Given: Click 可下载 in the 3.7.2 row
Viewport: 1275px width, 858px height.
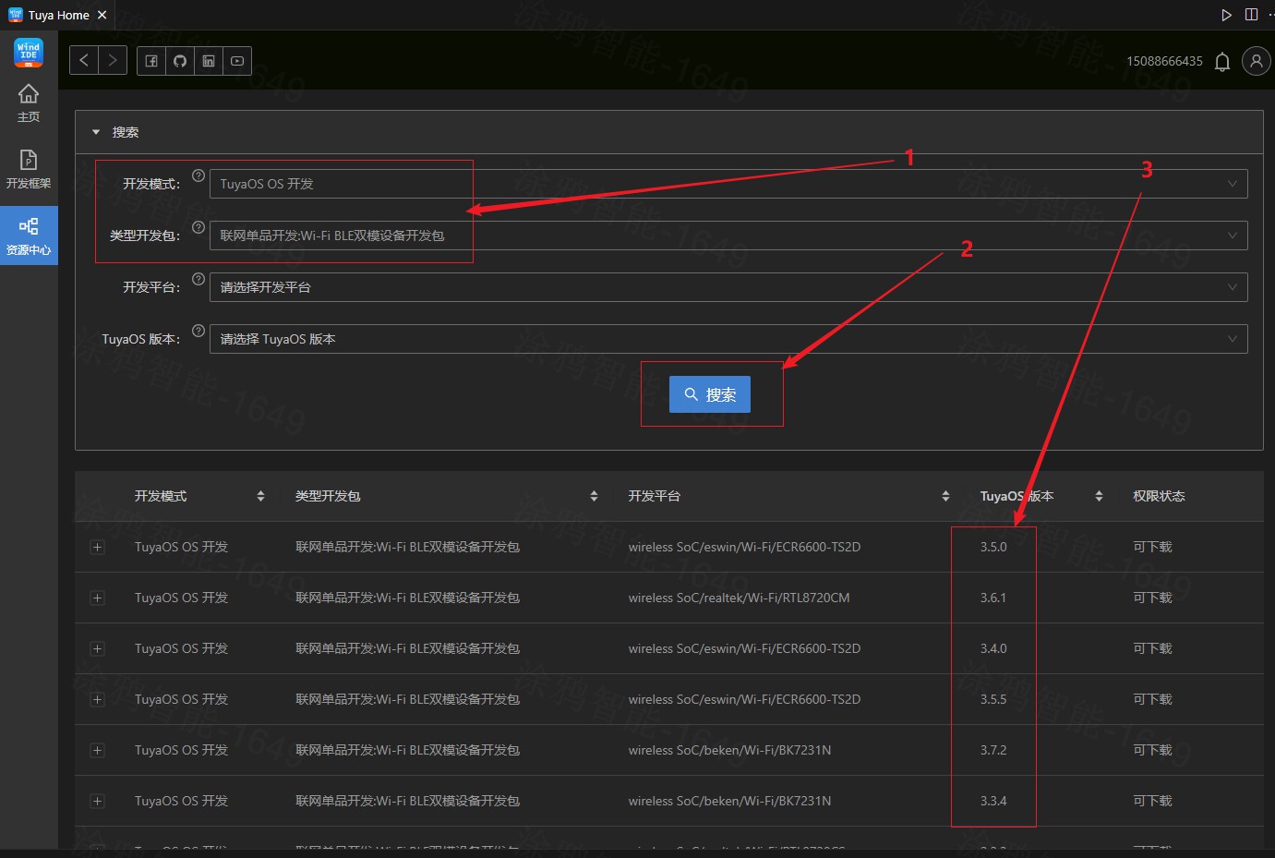Looking at the screenshot, I should pos(1152,750).
